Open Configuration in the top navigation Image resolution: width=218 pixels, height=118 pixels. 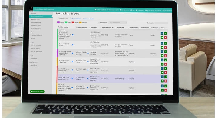(x=124, y=10)
